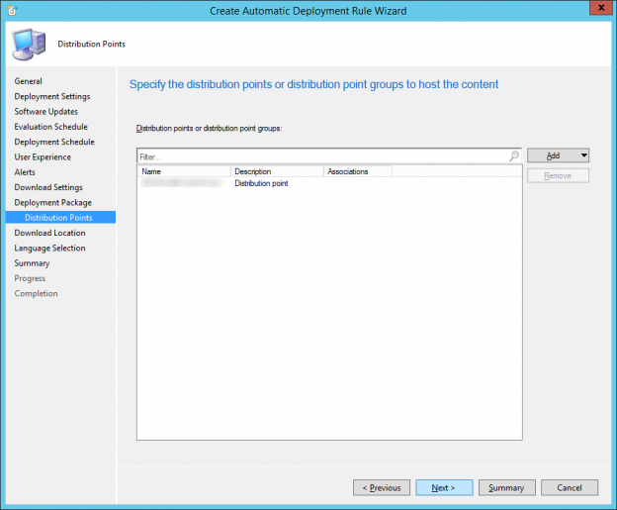Click the Summary button

[x=507, y=487]
